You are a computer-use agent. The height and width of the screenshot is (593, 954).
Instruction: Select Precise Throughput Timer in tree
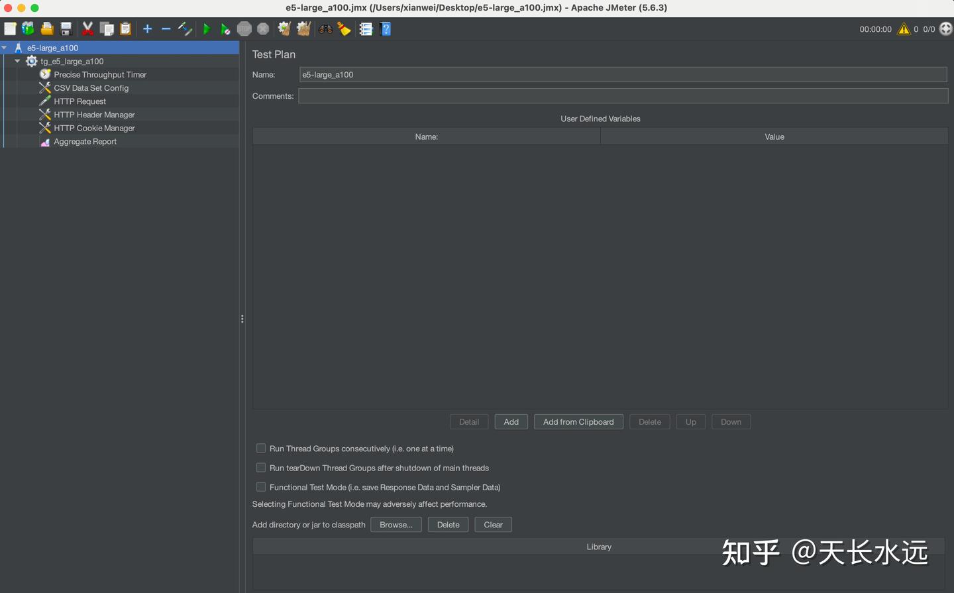point(100,75)
